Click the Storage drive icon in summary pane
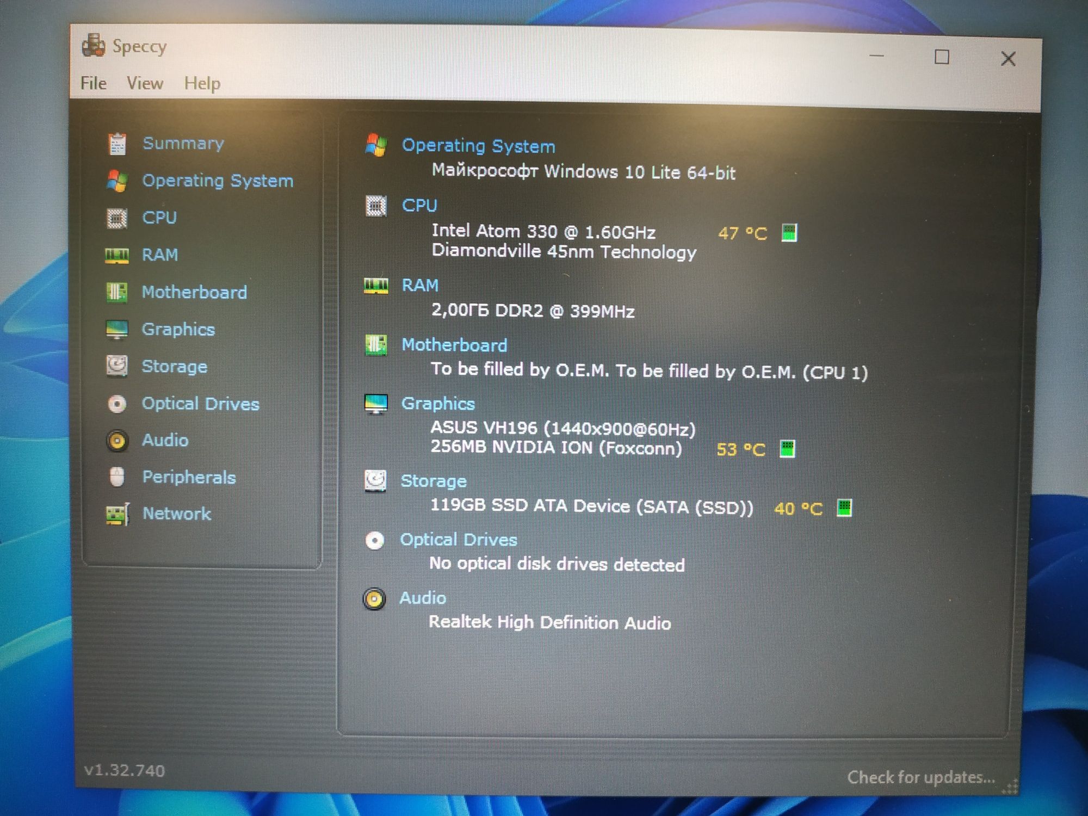Screen dimensions: 1088x816 click(375, 481)
